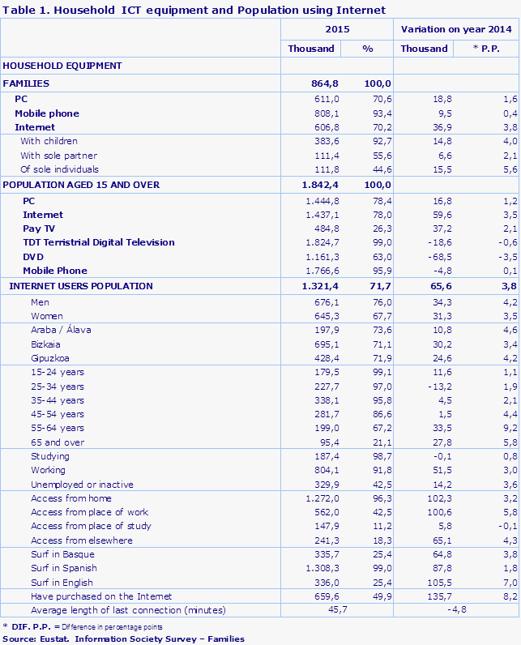Select the 'DVD' row label

coord(33,257)
